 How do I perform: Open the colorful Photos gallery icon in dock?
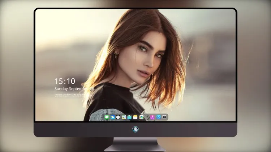[x=141, y=117]
